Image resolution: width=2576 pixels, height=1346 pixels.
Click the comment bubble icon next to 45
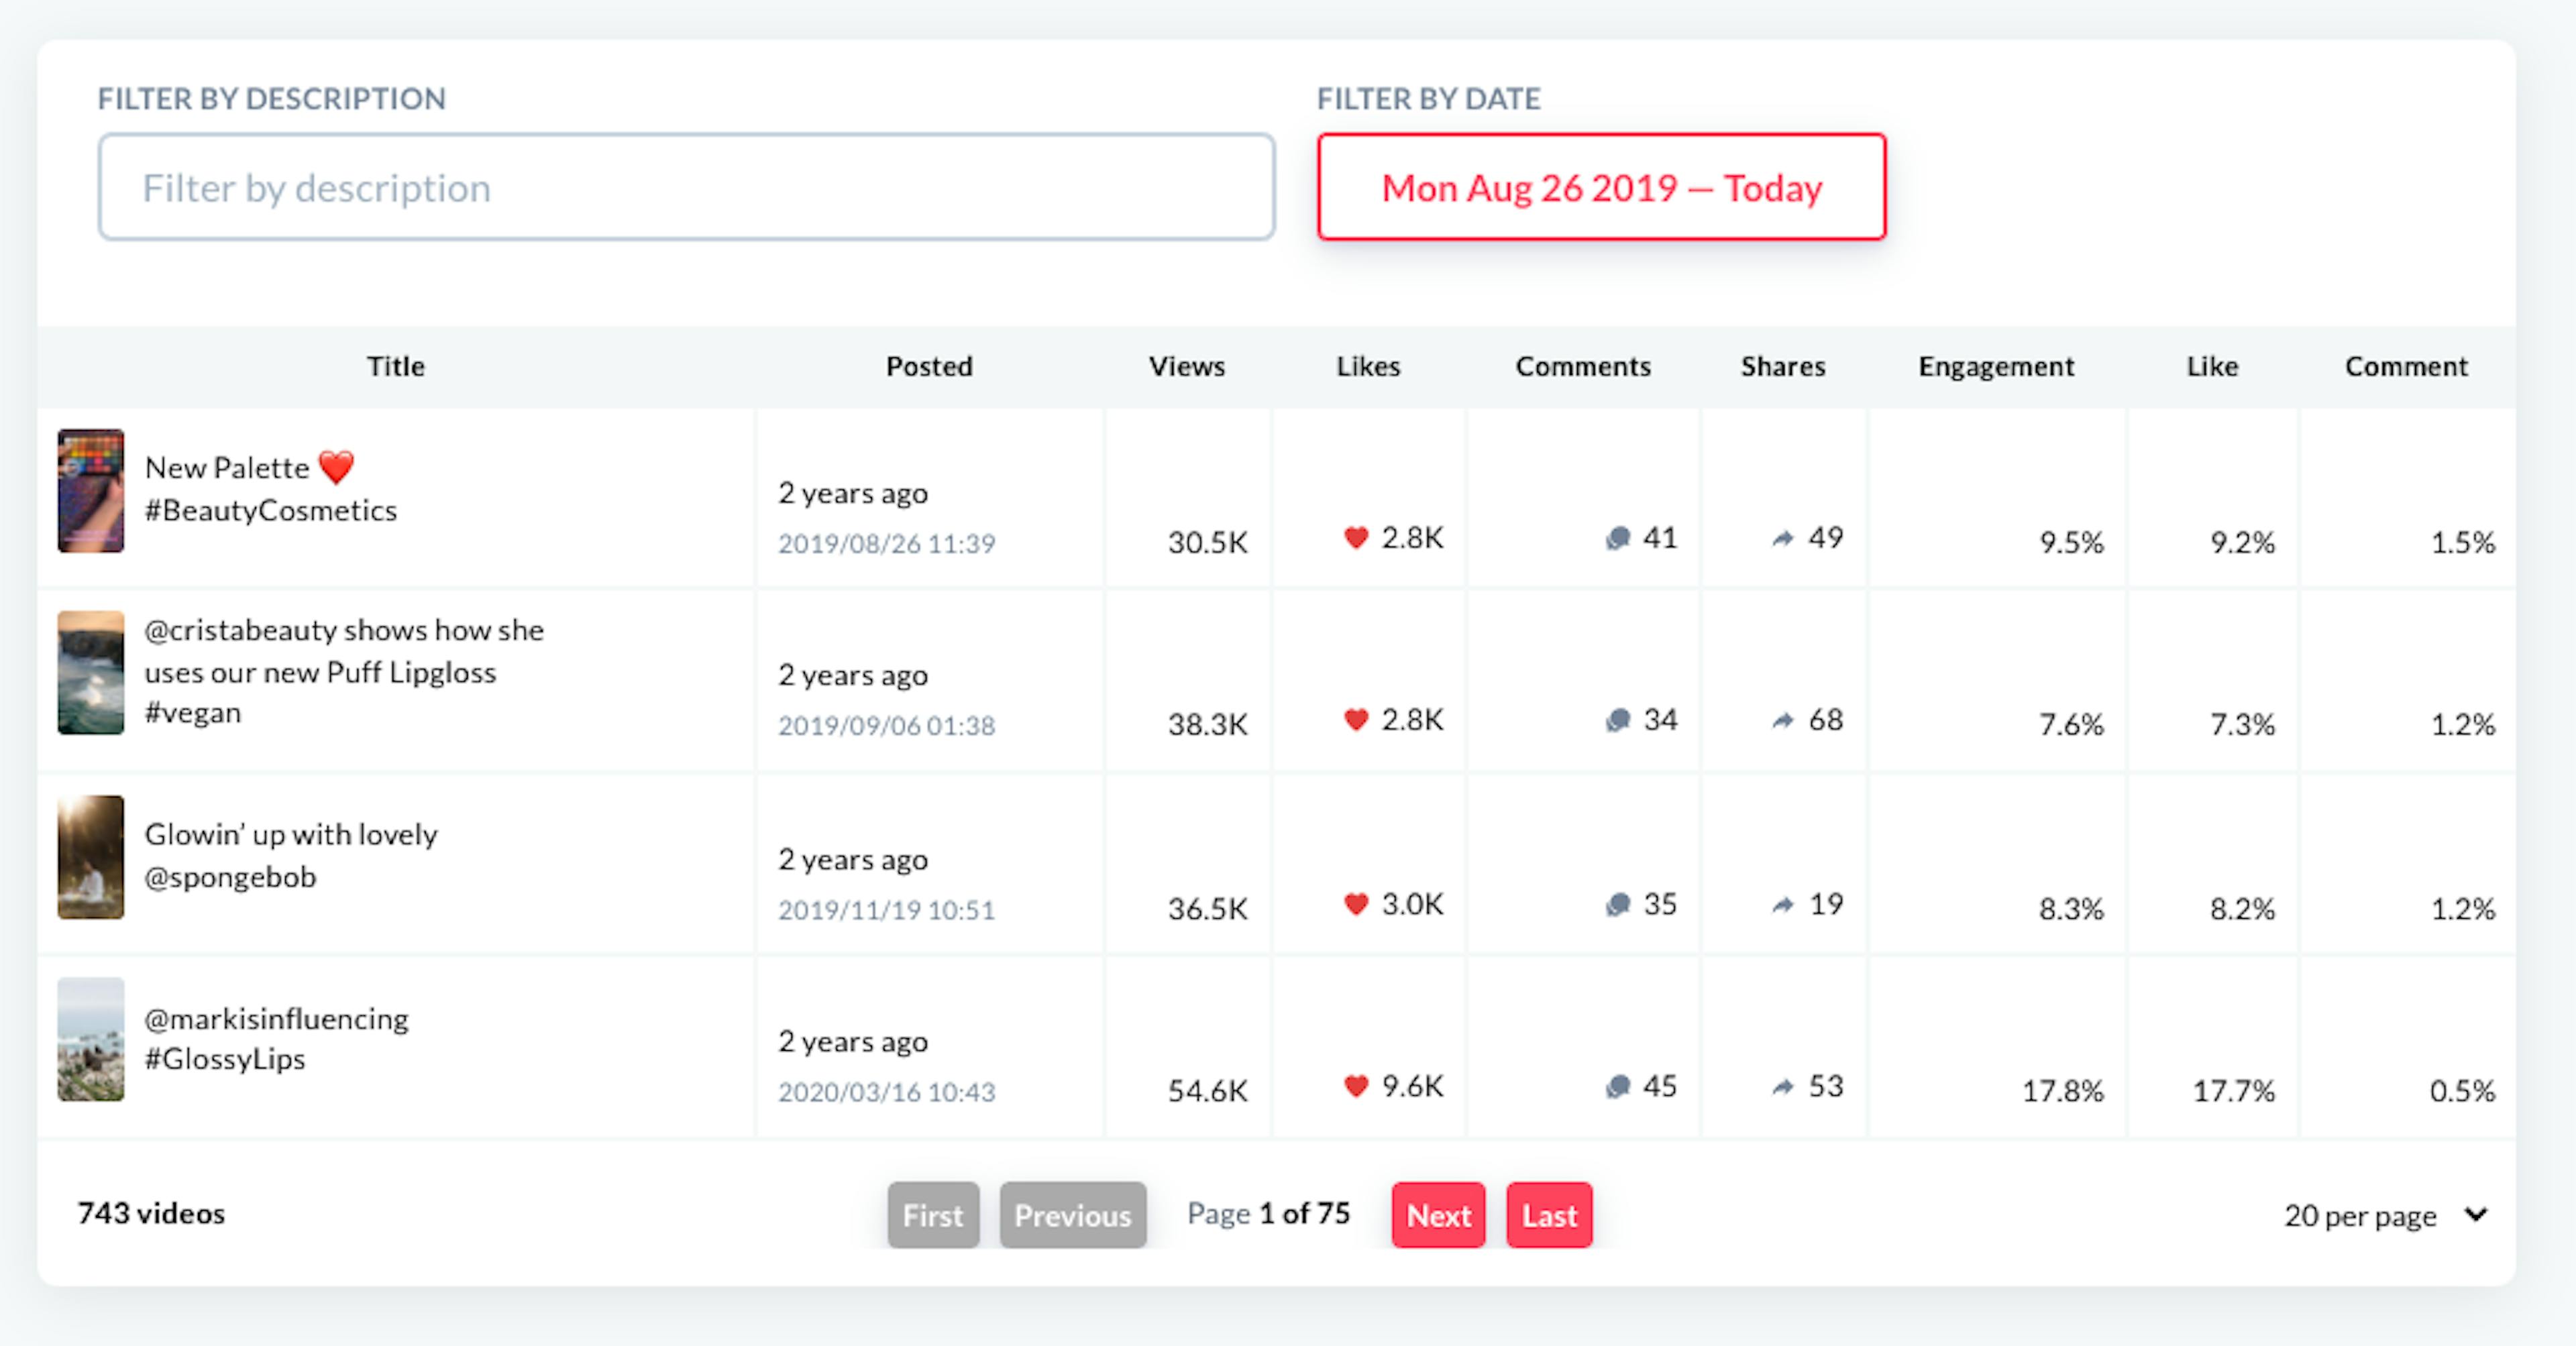coord(1618,1087)
